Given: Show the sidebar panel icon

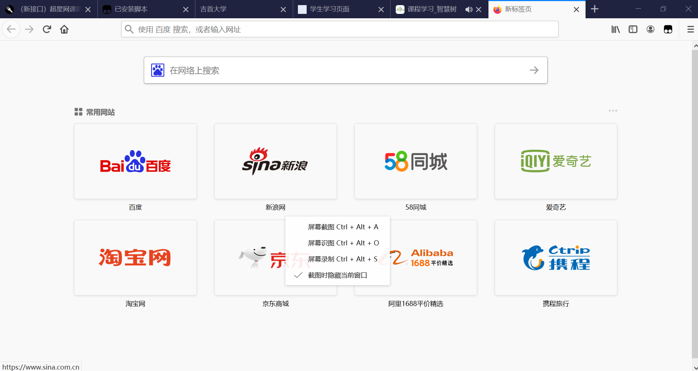Looking at the screenshot, I should (633, 29).
